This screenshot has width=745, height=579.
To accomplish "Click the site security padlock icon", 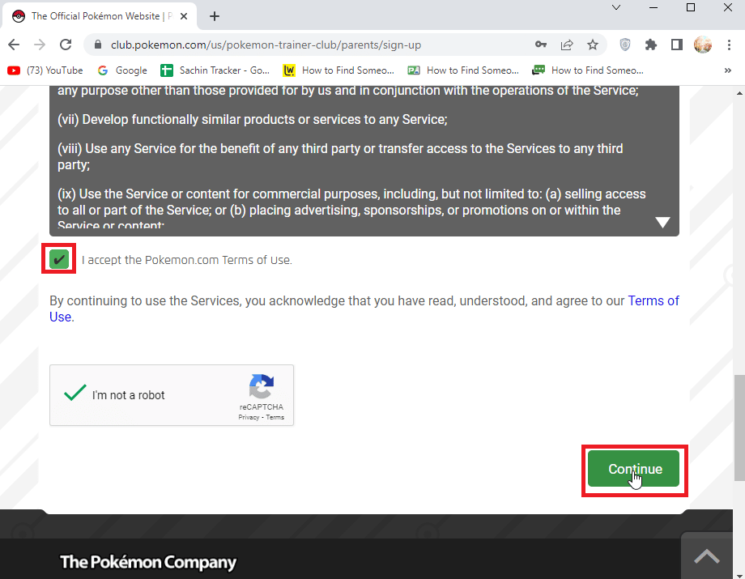I will click(x=96, y=45).
